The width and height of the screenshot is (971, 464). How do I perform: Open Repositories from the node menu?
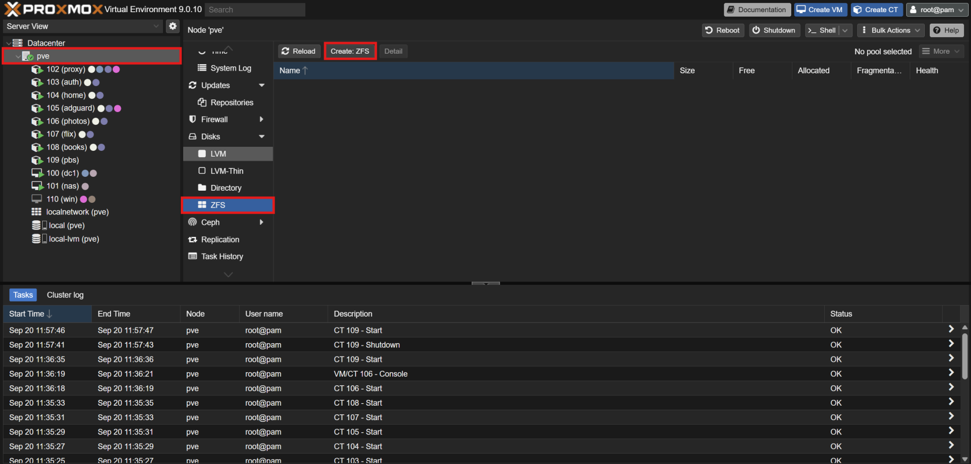232,102
